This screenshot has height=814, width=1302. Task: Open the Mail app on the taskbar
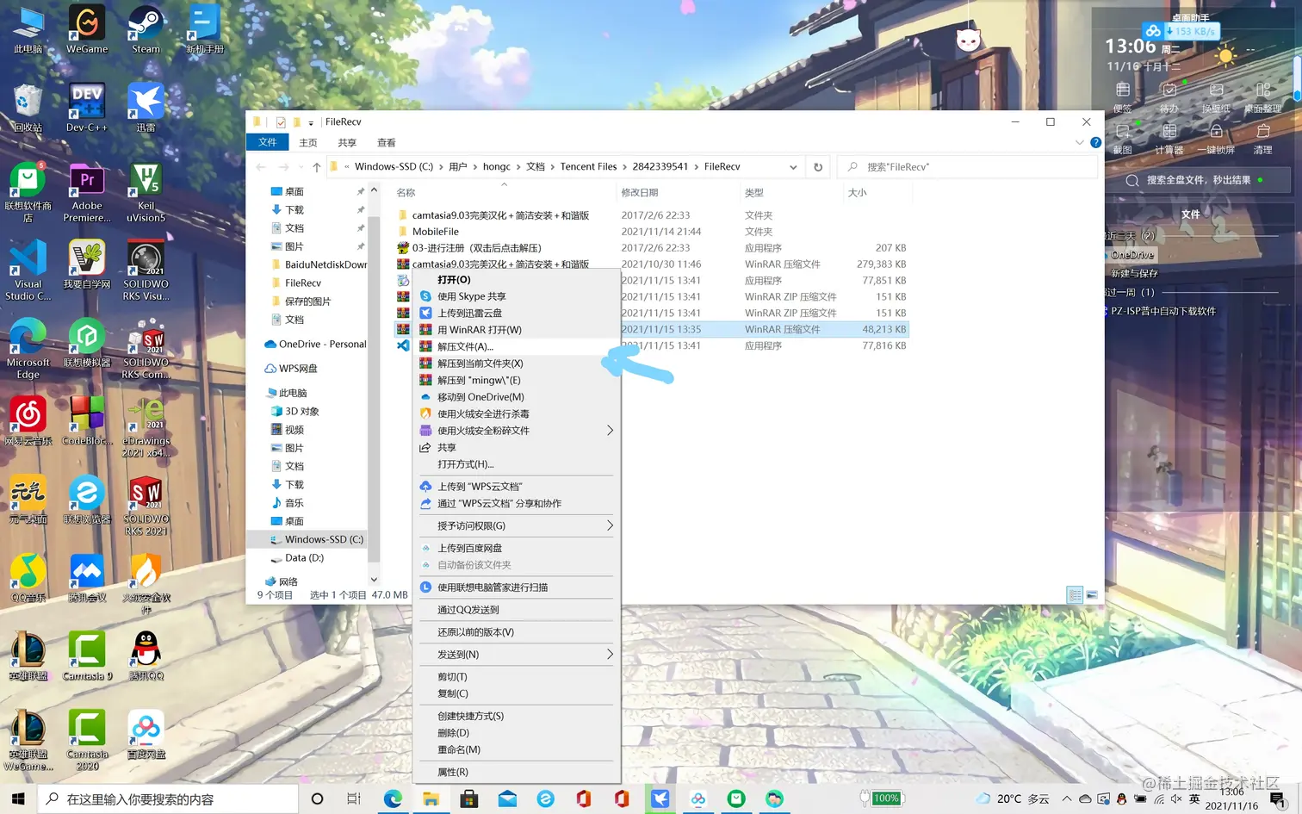[x=507, y=798]
